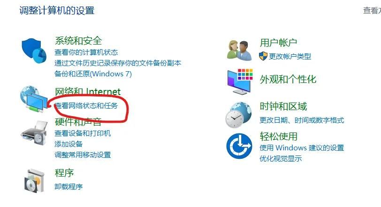381x207 pixels.
Task: Click the Network and Internet globe icon
Action: (x=34, y=99)
